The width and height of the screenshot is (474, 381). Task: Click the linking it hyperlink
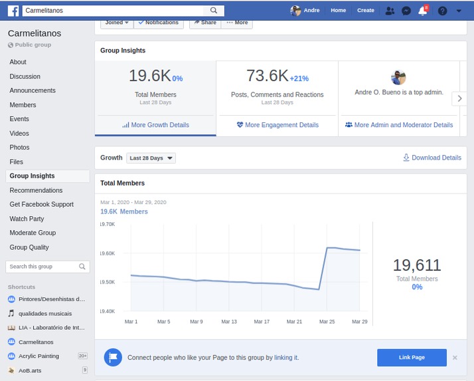click(x=286, y=358)
